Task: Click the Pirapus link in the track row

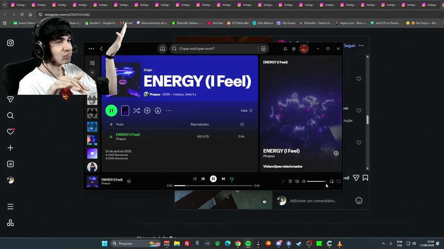Action: click(121, 139)
